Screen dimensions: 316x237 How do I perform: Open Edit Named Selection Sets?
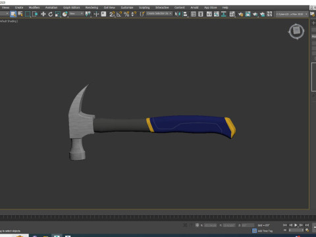pyautogui.click(x=142, y=14)
